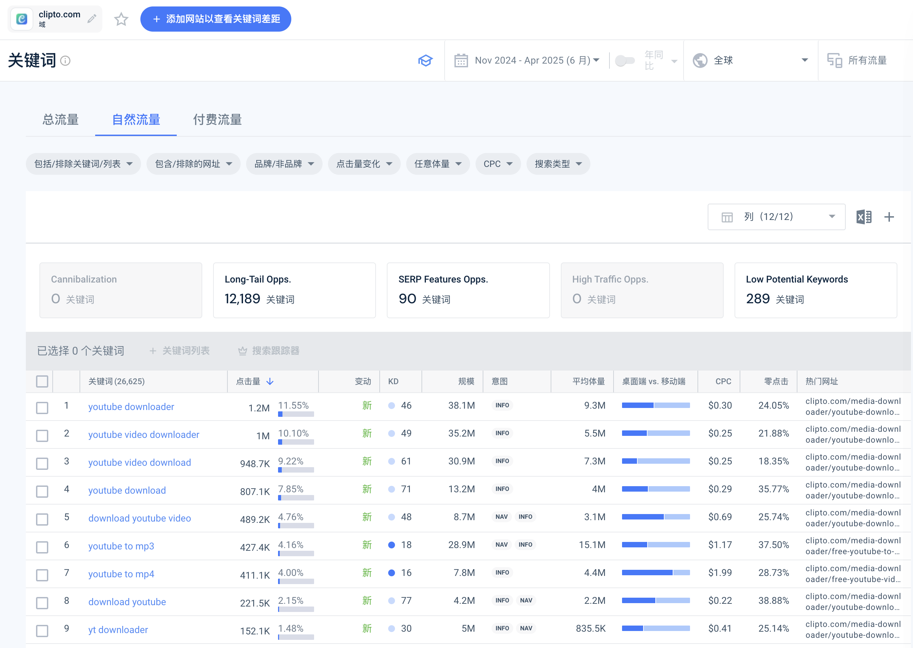Check the download youtube video row

click(42, 519)
